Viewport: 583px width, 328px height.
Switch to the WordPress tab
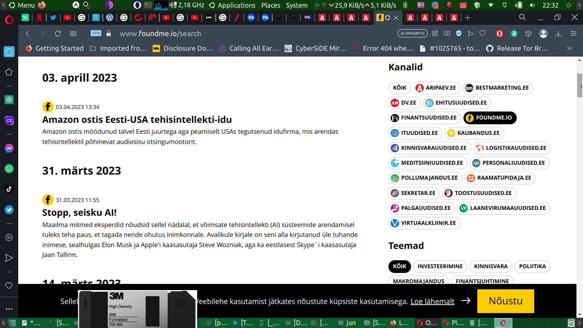(110, 17)
